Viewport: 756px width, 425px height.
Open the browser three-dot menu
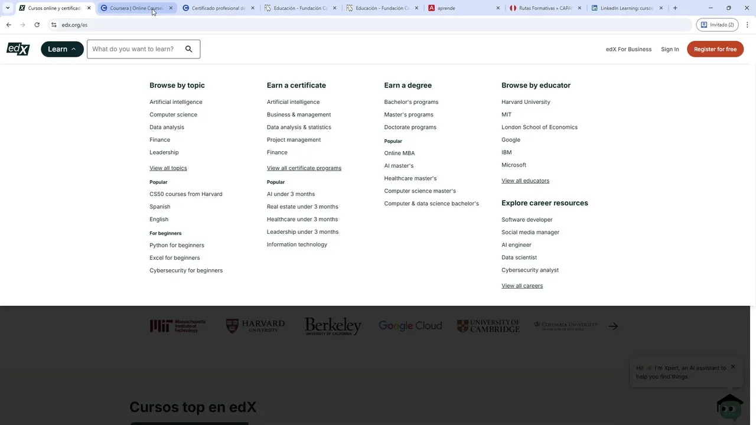[x=747, y=25]
